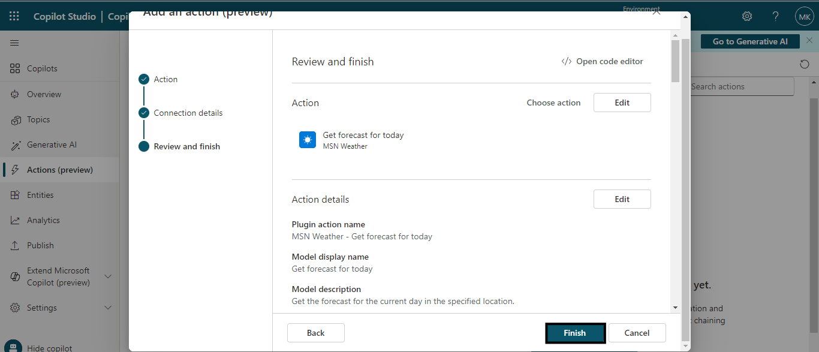Open the app launcher waffle icon
Screen dimensions: 819x352
[x=14, y=16]
